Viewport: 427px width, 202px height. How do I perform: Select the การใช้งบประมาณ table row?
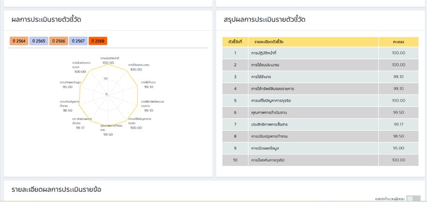click(x=320, y=65)
